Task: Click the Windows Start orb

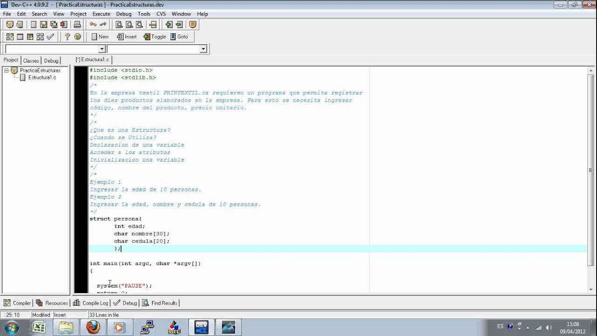Action: pyautogui.click(x=11, y=327)
